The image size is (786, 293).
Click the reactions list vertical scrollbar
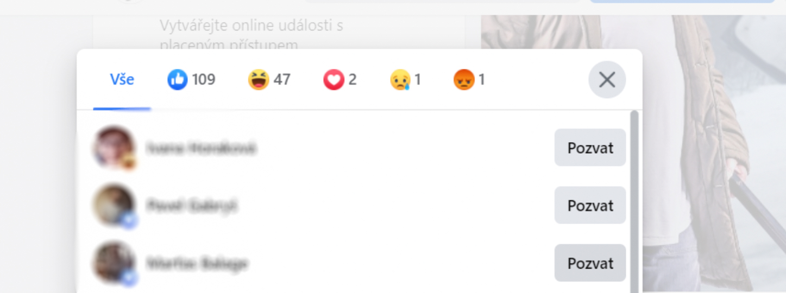(634, 201)
